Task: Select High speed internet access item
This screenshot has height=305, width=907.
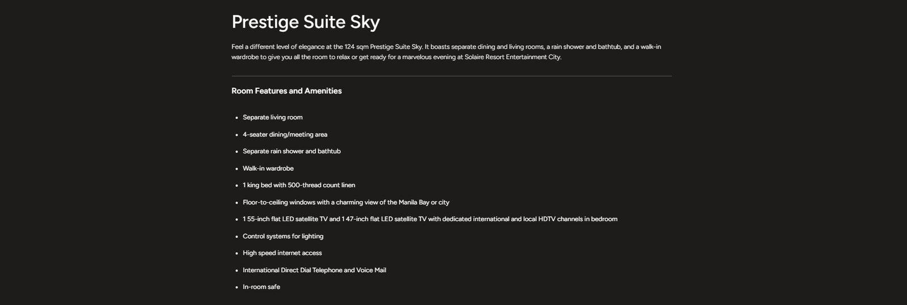Action: [x=282, y=253]
